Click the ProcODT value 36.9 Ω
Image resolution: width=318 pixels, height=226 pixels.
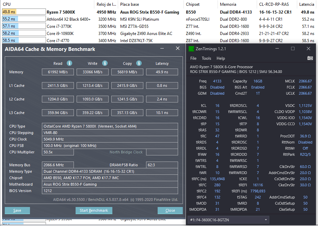click(305, 136)
